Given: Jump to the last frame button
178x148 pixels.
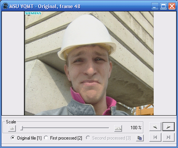Looking at the screenshot, I should click(x=168, y=137).
